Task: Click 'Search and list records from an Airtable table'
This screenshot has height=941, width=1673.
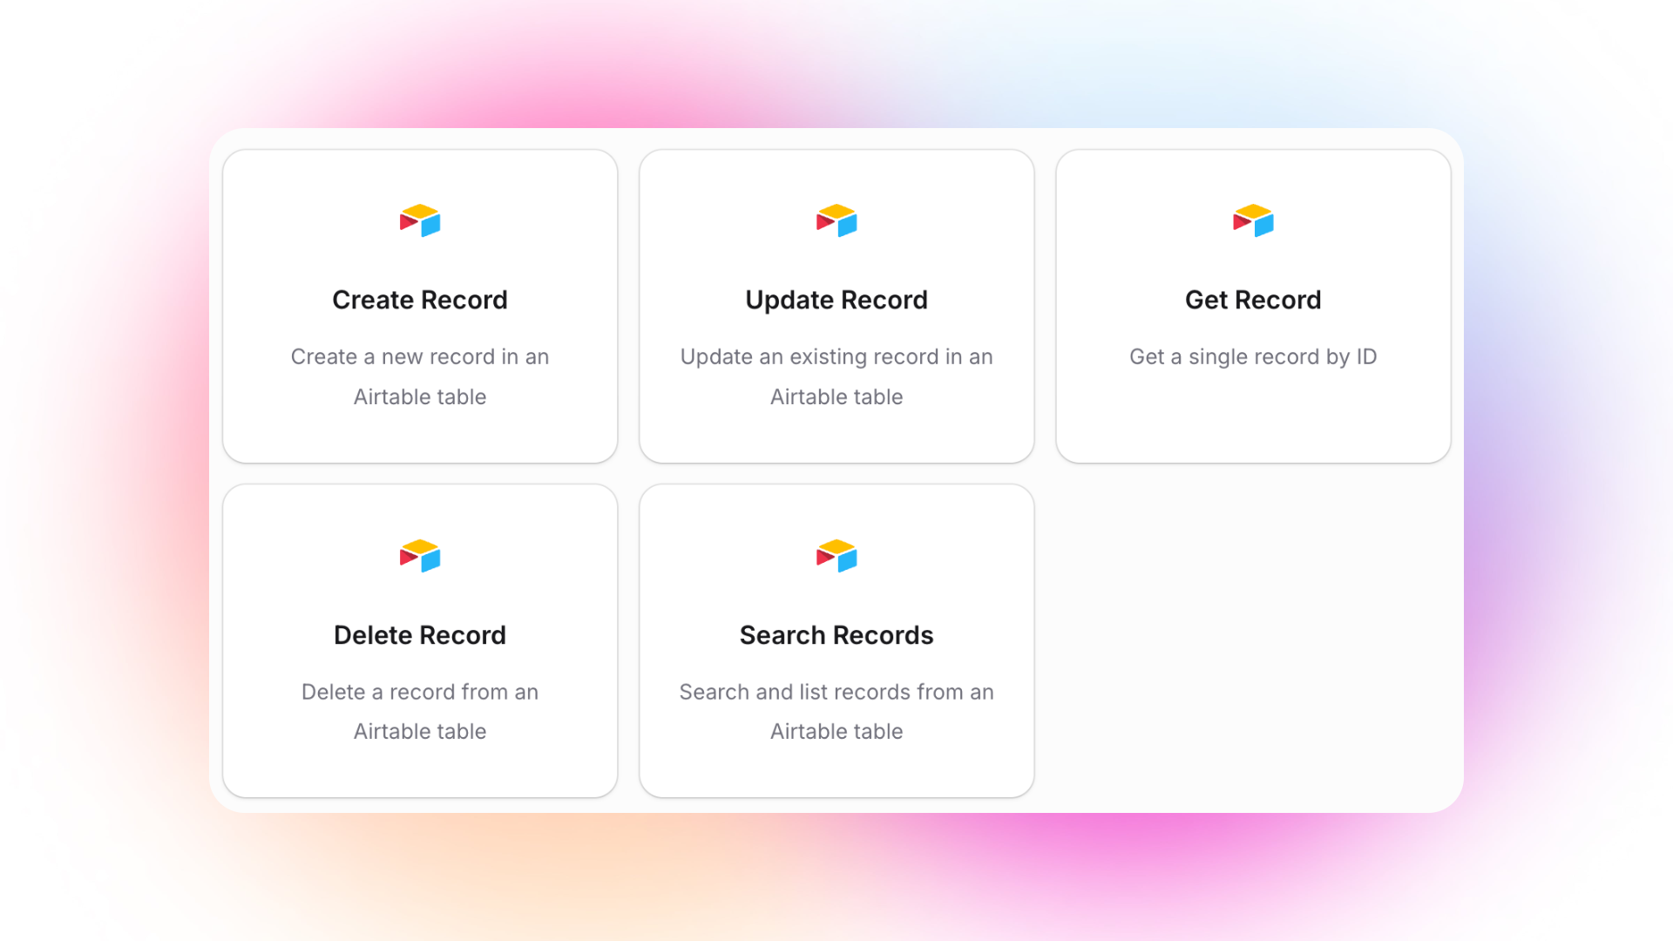Action: [x=836, y=712]
